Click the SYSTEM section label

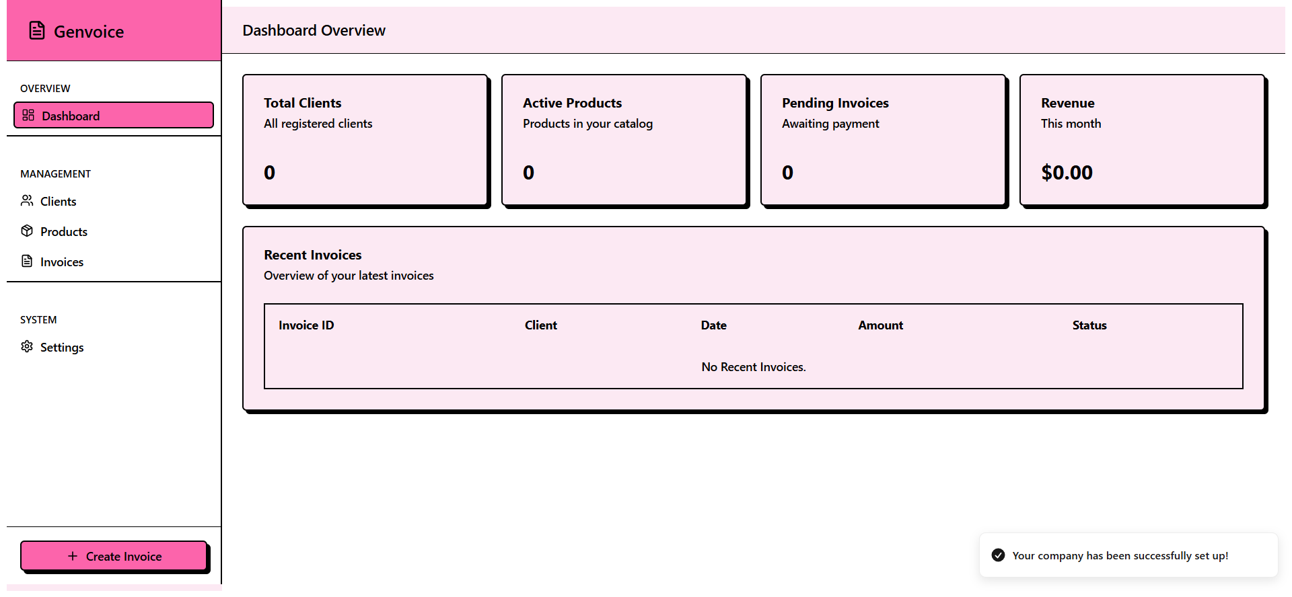38,319
